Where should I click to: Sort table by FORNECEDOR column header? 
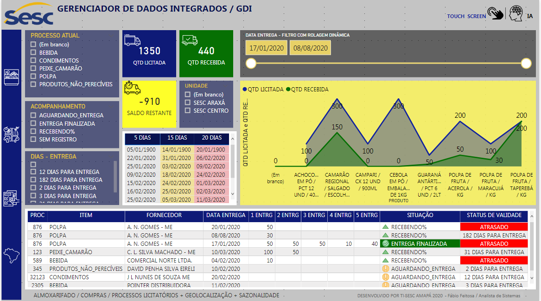[x=164, y=215]
